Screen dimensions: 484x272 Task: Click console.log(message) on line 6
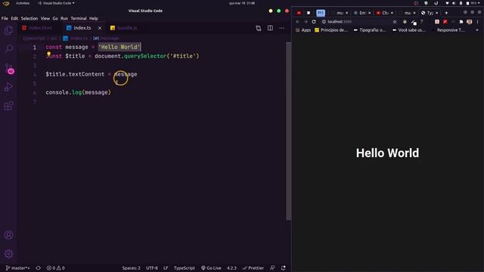[78, 92]
